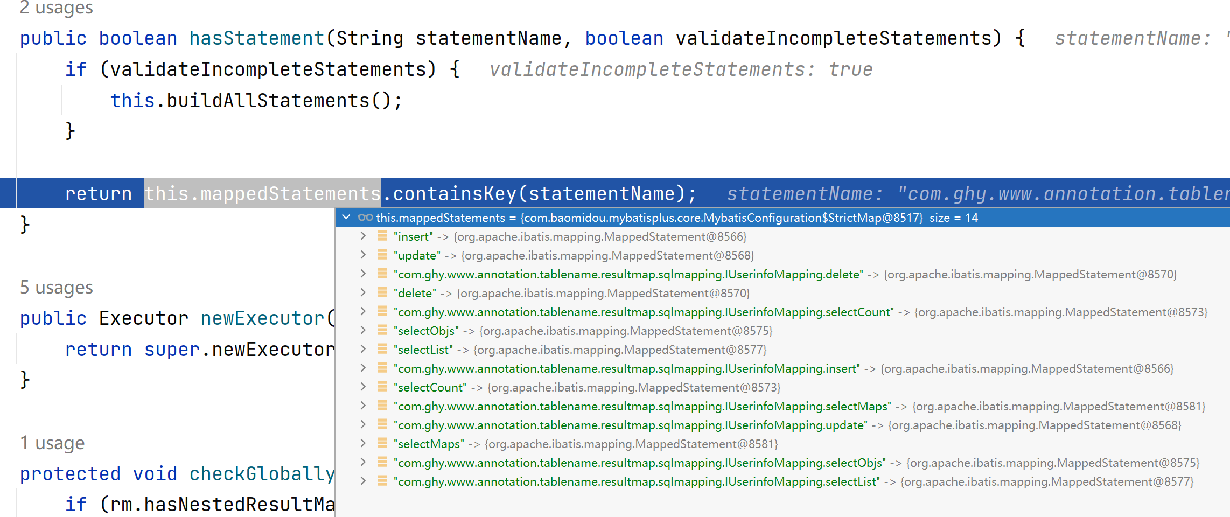The height and width of the screenshot is (517, 1230).
Task: Click the watch glasses icon beside this.mappedStatements
Action: coord(365,218)
